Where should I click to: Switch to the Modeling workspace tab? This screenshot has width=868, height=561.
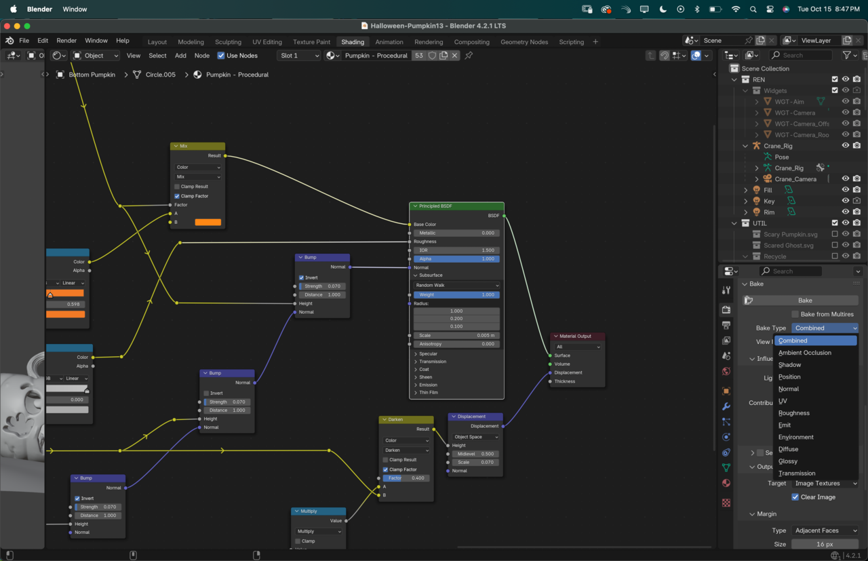pos(191,42)
